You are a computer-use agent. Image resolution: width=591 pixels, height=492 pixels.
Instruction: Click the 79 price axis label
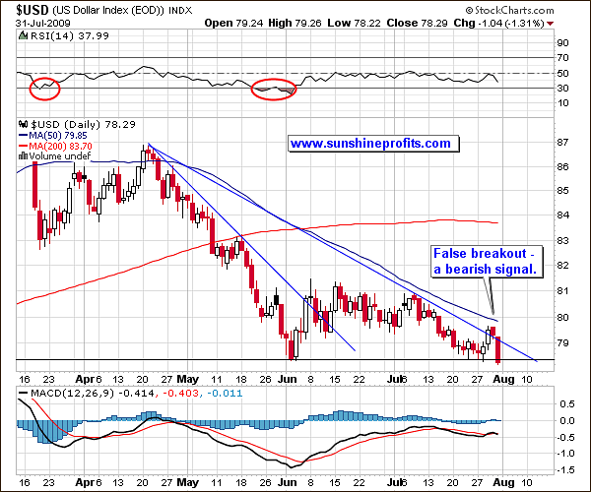[562, 343]
